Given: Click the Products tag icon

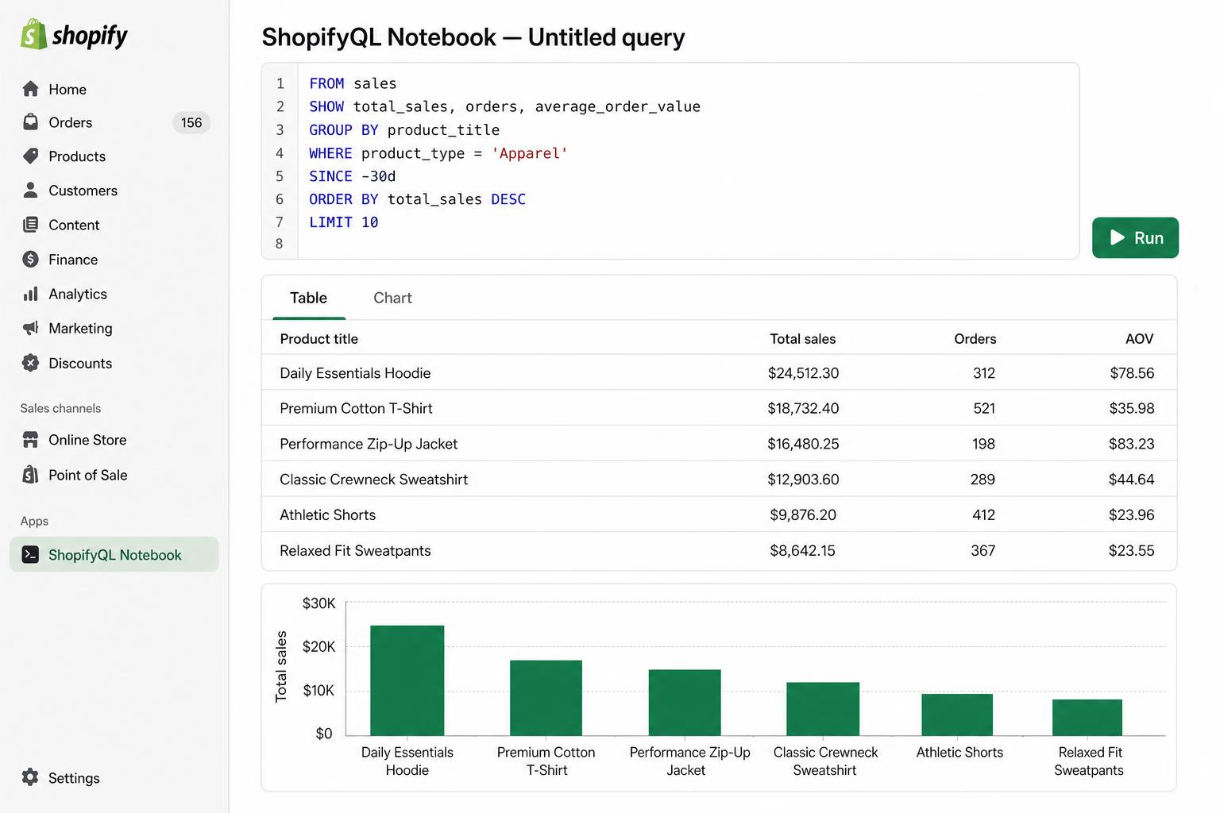Looking at the screenshot, I should [x=31, y=156].
